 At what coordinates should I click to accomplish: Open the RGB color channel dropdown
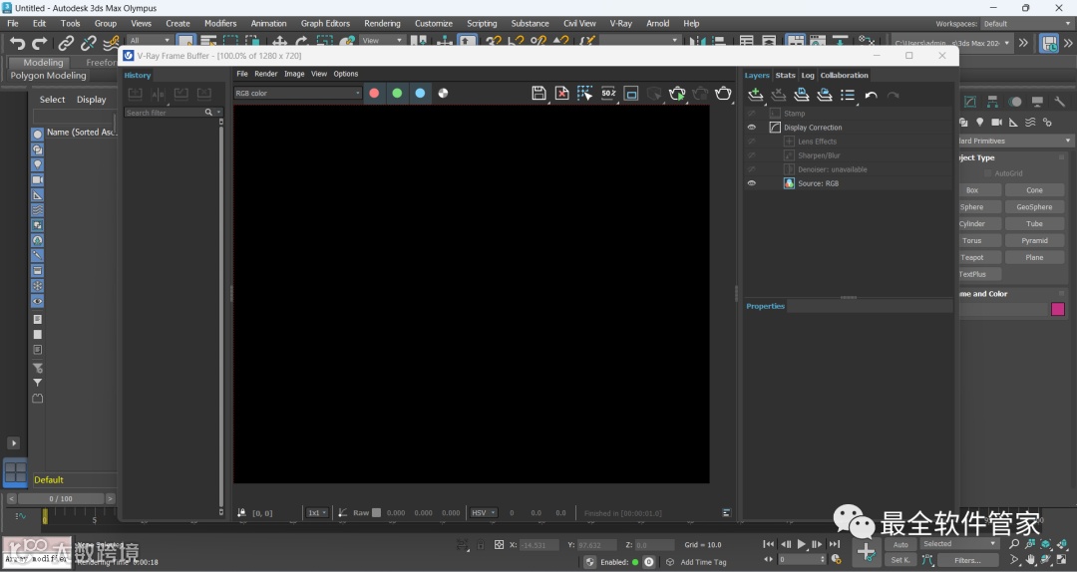click(x=297, y=94)
